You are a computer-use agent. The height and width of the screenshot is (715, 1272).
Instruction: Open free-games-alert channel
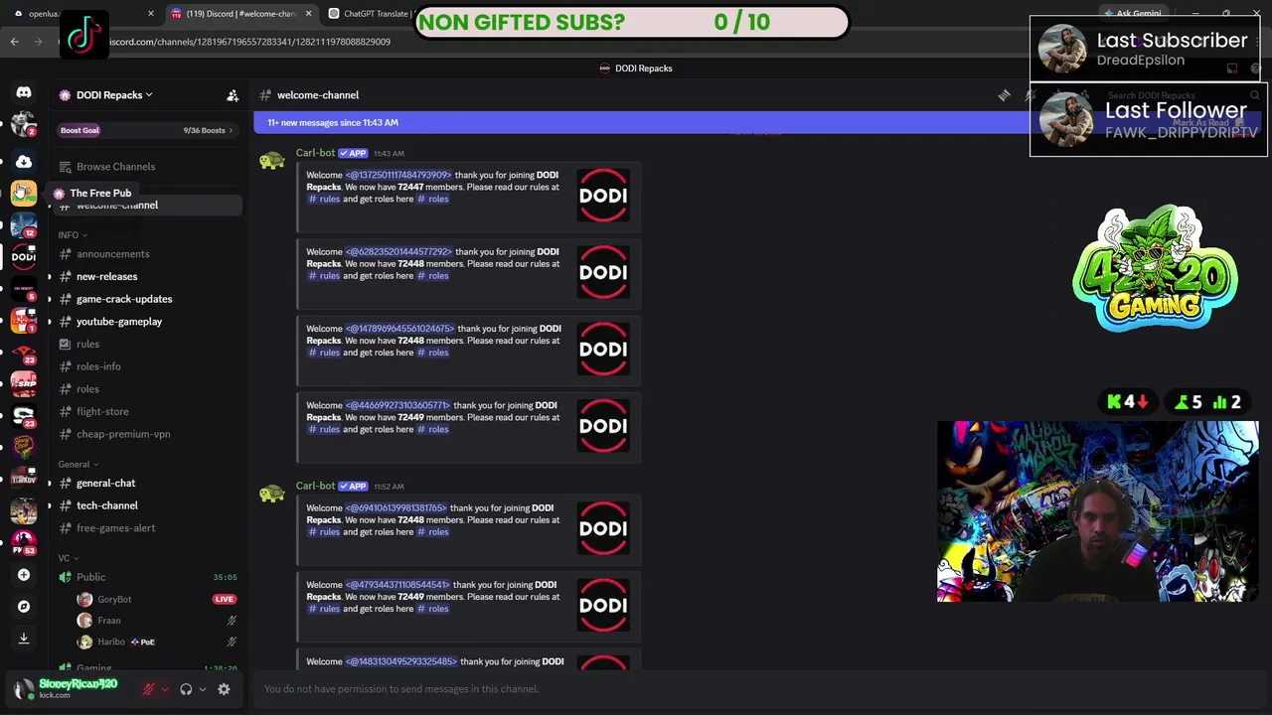(147, 528)
